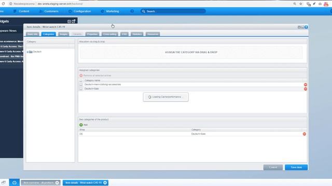Toggle the select-all checkbox beside Category name
Viewport: 332px width, 186px height.
click(81, 81)
